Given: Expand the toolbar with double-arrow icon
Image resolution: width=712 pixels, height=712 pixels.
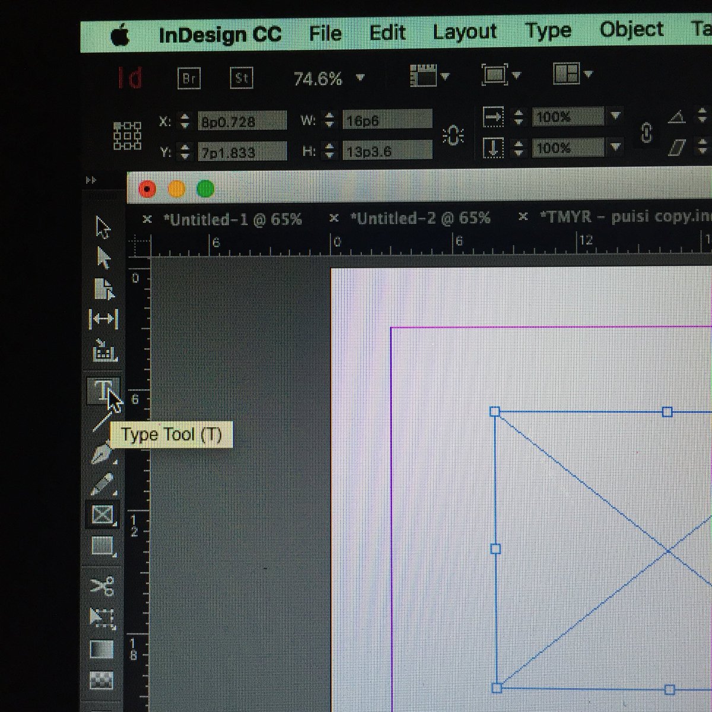Looking at the screenshot, I should pyautogui.click(x=91, y=180).
